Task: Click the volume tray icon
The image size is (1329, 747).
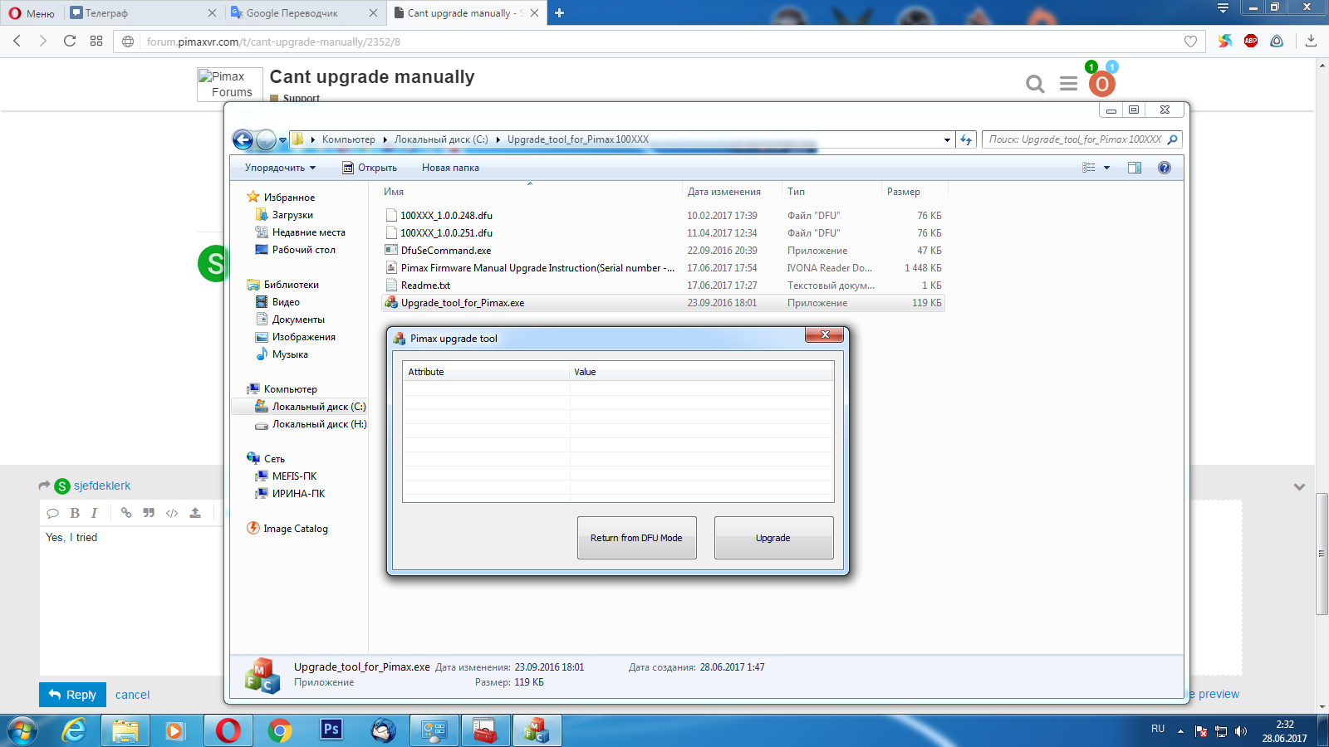Action: tap(1241, 731)
